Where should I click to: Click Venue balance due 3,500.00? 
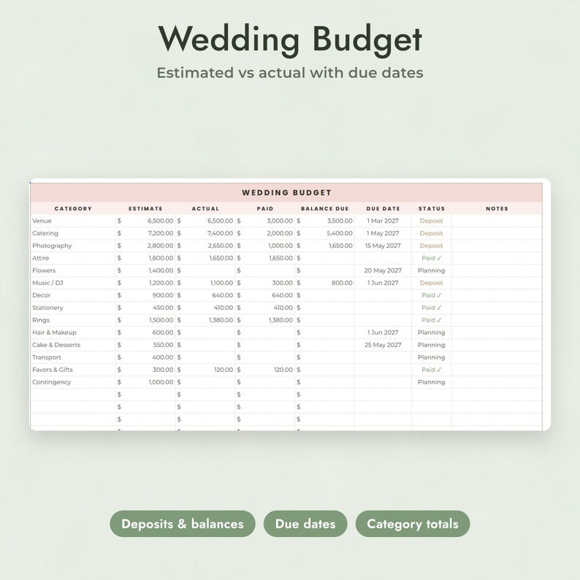[x=325, y=221]
